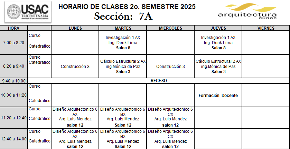Select the LUNES column header
290x149 pixels.
pos(75,28)
